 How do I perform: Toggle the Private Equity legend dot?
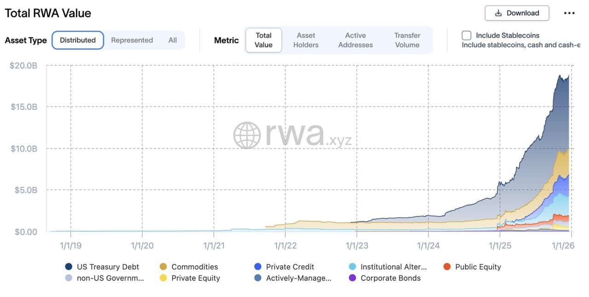pyautogui.click(x=163, y=278)
